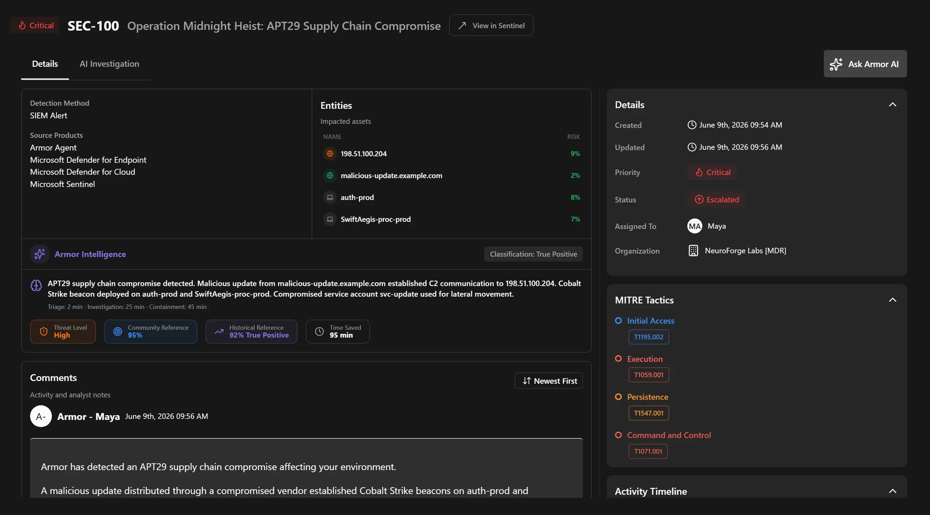Click organization NeuroForge Labs [MDR]
Image resolution: width=930 pixels, height=515 pixels.
pos(745,251)
